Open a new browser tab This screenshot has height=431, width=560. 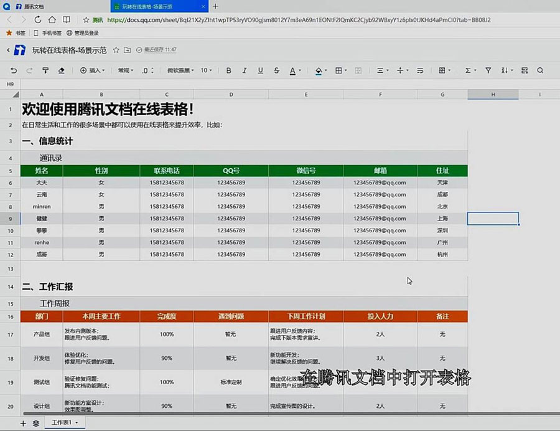pyautogui.click(x=215, y=6)
